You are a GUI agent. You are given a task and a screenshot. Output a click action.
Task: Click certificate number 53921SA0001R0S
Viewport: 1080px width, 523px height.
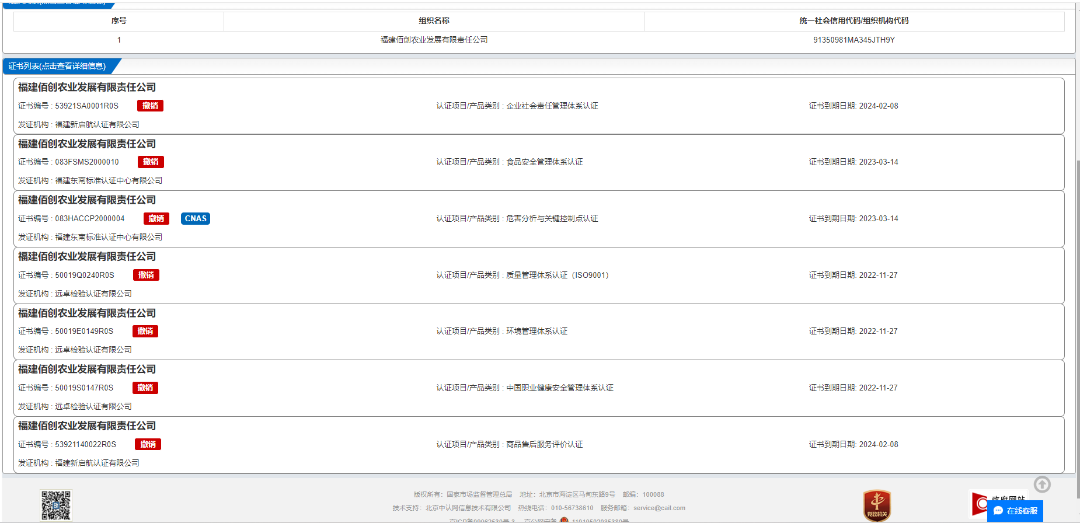click(86, 106)
